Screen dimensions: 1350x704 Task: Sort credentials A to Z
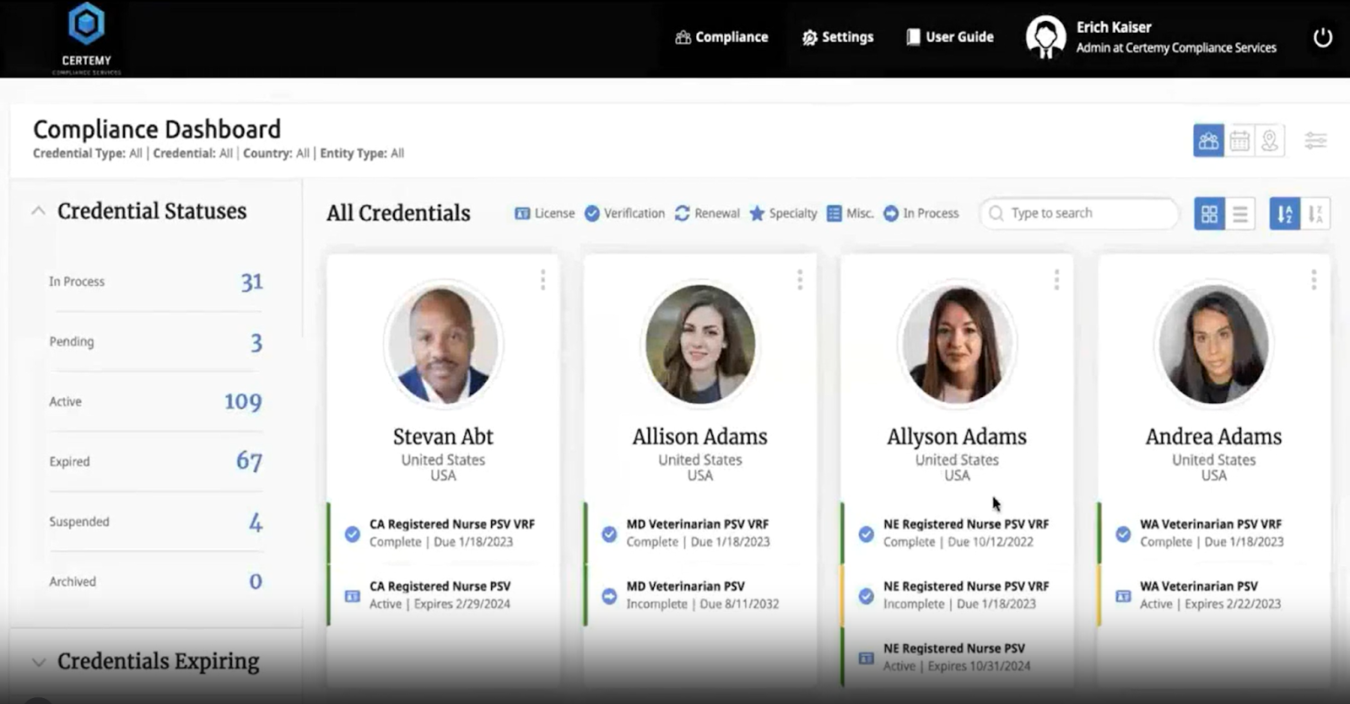[1284, 214]
